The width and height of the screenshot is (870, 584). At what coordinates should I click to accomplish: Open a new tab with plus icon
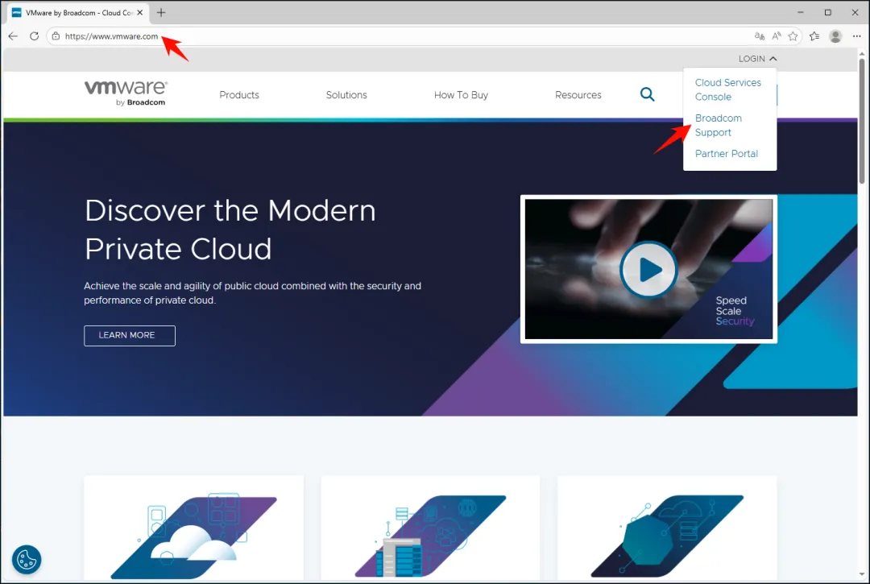pos(161,12)
